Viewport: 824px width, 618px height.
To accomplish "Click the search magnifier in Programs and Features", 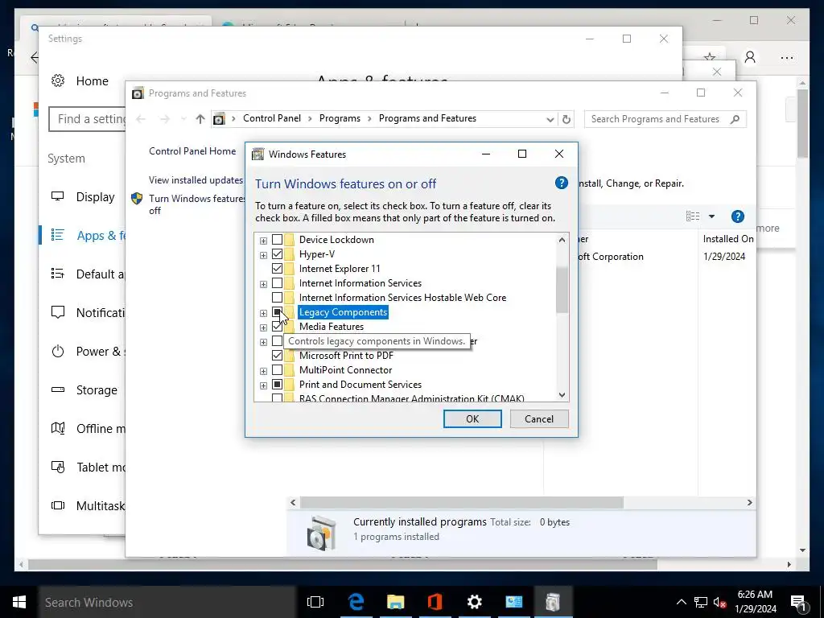I will point(735,119).
